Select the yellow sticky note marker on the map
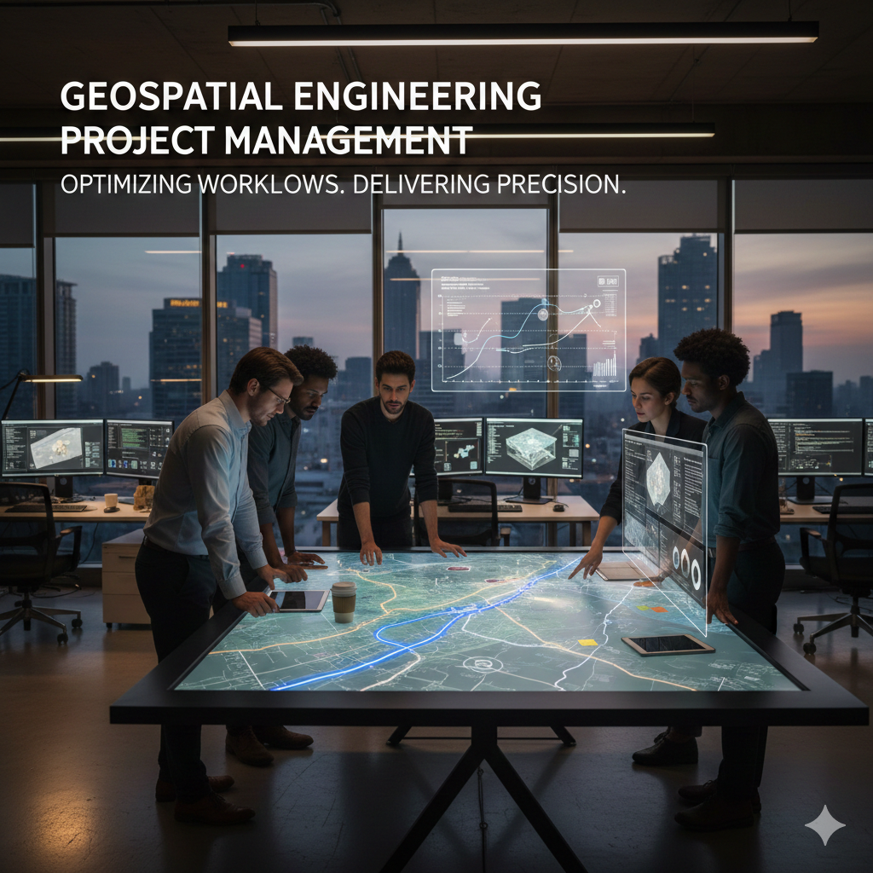This screenshot has height=873, width=873. pos(587,642)
